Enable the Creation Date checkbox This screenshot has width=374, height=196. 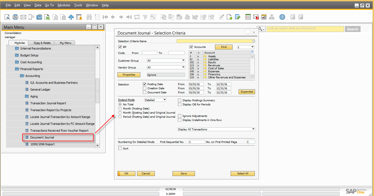coord(144,88)
